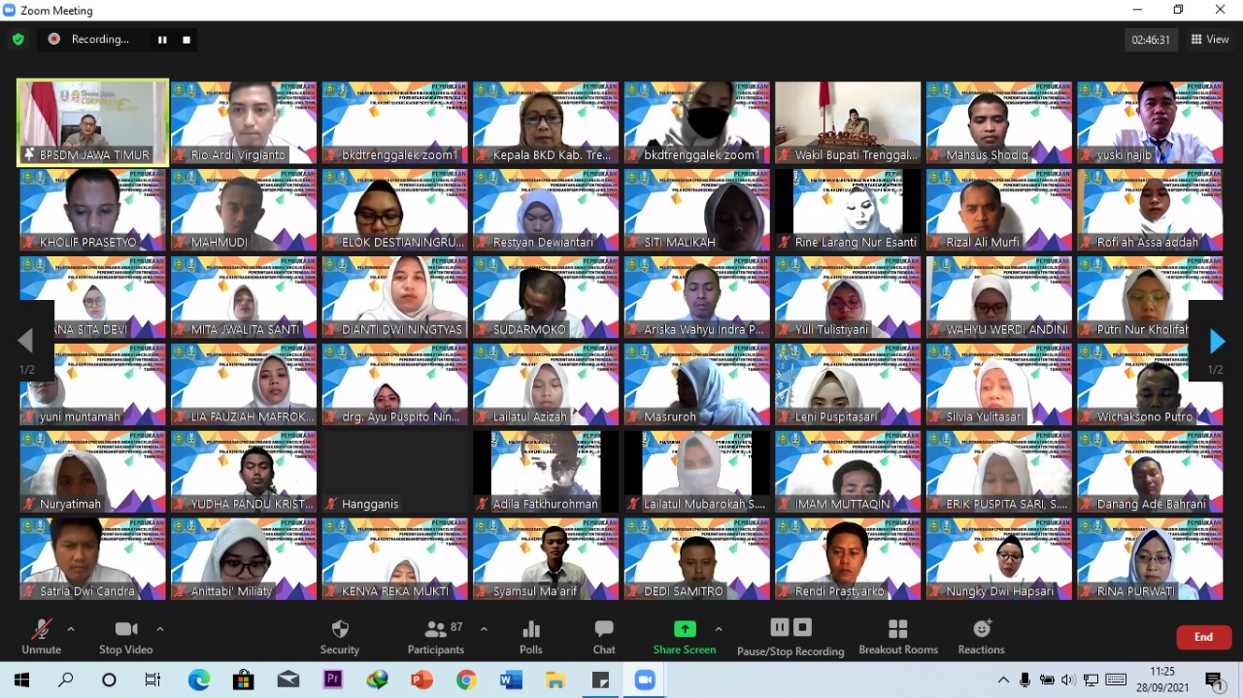This screenshot has width=1243, height=698.
Task: Expand audio options arrow beside Unmute
Action: pos(71,629)
